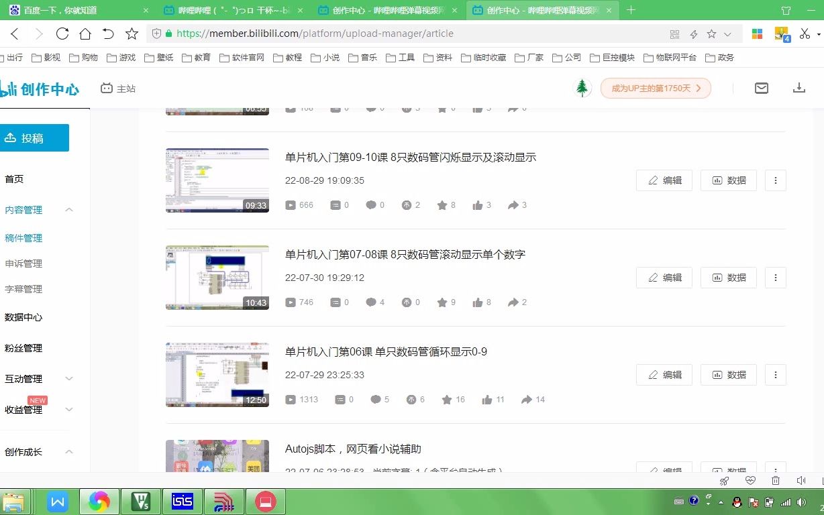This screenshot has width=824, height=515.
Task: Open thumbnail of 第06课 video
Action: point(217,375)
